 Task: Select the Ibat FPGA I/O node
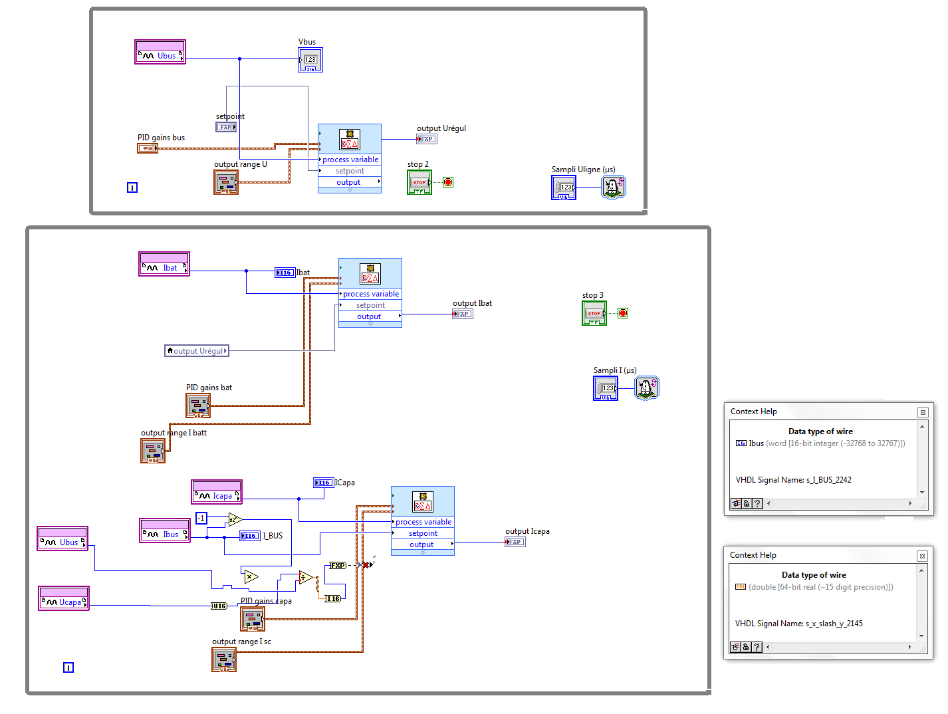[164, 264]
